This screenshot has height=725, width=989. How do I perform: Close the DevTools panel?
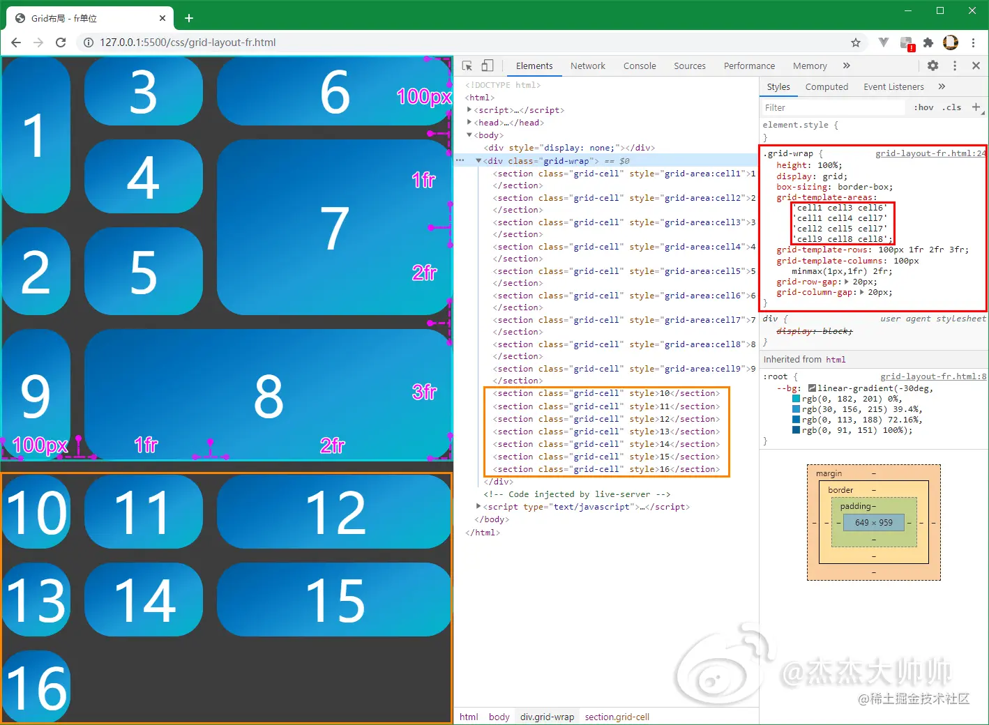tap(976, 66)
